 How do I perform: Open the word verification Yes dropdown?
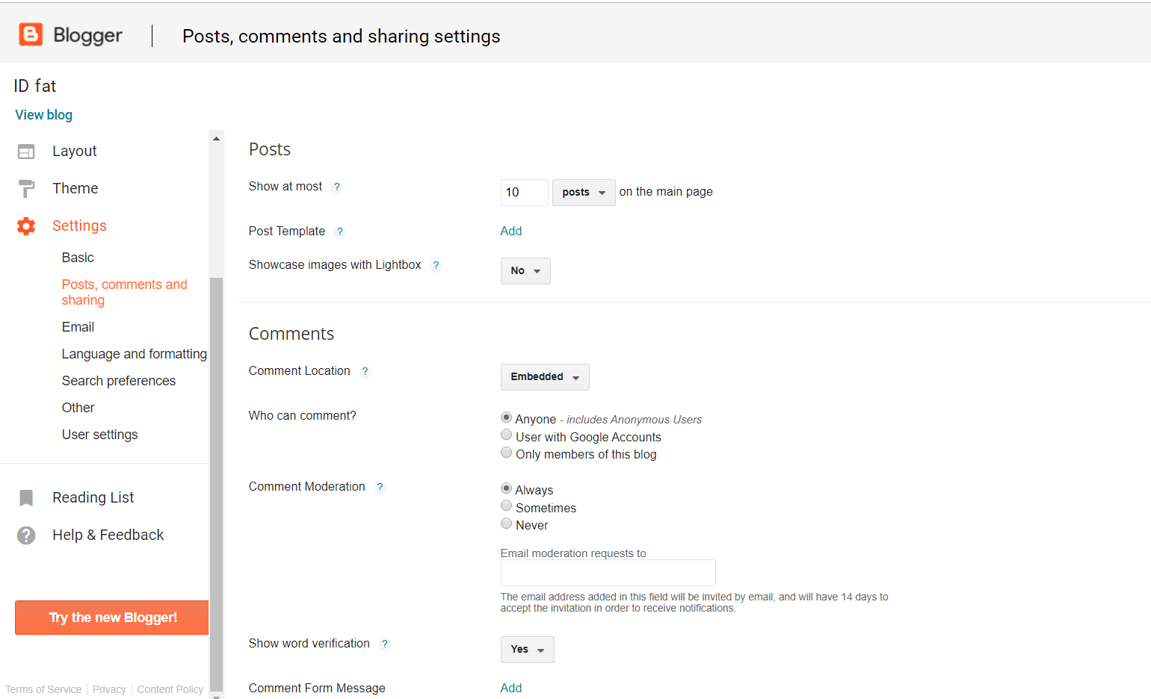click(528, 650)
